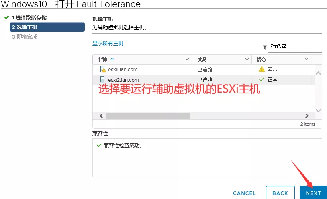Viewport: 327px width, 199px height.
Task: Open the 名称 column filter dropdown
Action: click(x=188, y=60)
